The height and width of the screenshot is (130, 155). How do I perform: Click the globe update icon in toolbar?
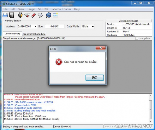48,15
